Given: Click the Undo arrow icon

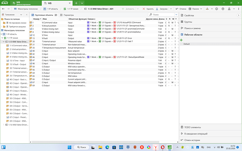Looking at the screenshot, I should coord(177,9).
